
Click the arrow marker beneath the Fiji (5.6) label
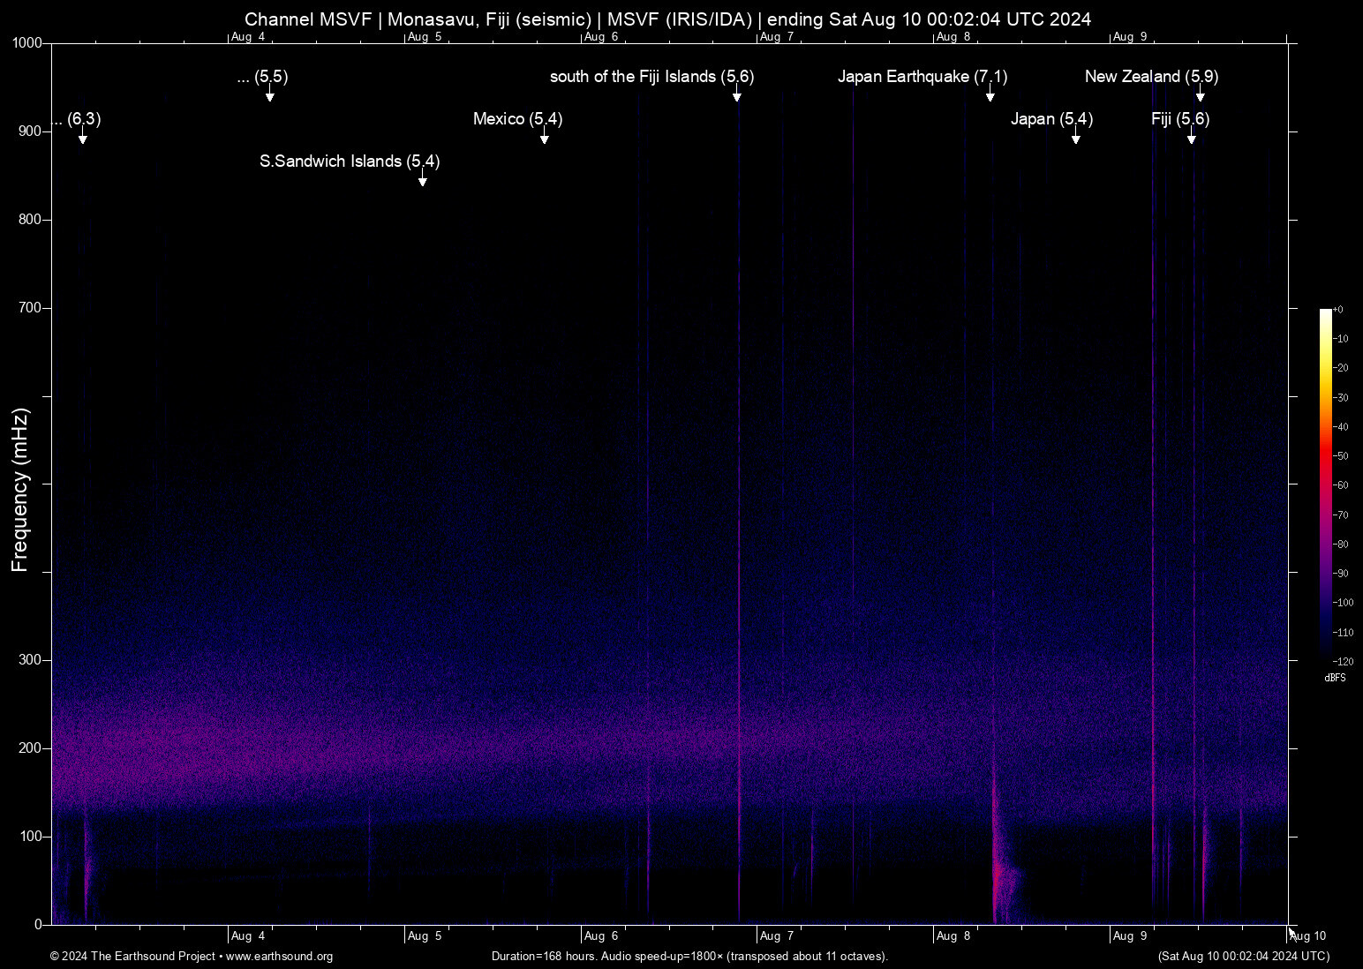coord(1191,136)
